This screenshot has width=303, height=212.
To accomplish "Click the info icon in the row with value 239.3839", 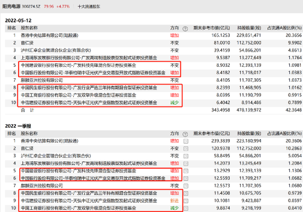I will [186, 141].
